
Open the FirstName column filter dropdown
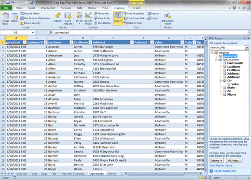click(90, 42)
